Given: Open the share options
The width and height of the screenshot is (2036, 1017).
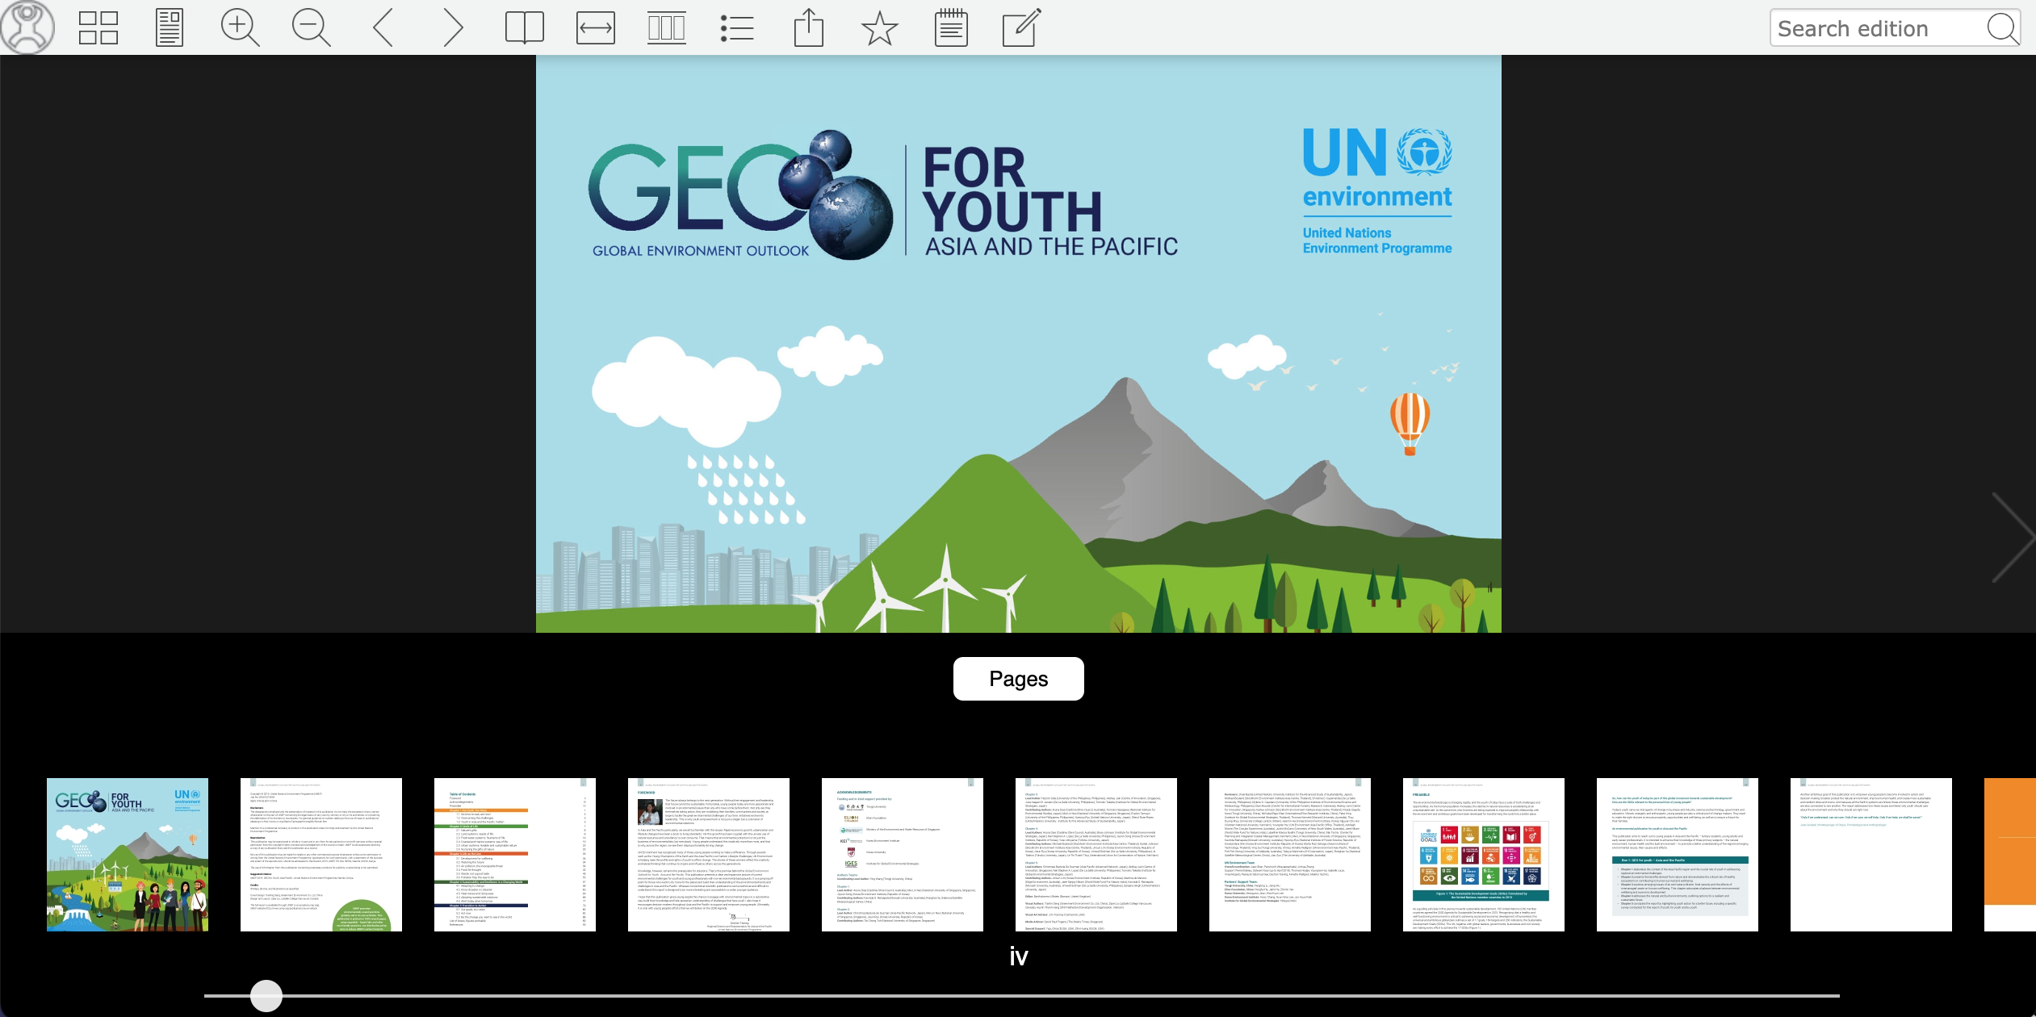Looking at the screenshot, I should pyautogui.click(x=810, y=27).
